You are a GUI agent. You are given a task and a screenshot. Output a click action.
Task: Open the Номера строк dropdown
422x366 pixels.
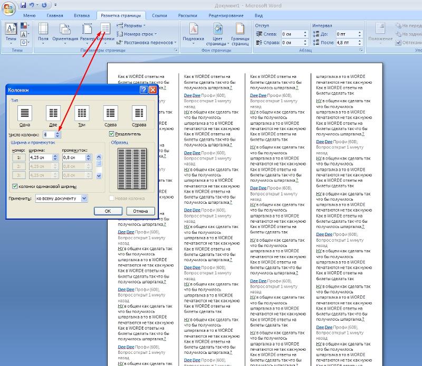click(x=137, y=34)
